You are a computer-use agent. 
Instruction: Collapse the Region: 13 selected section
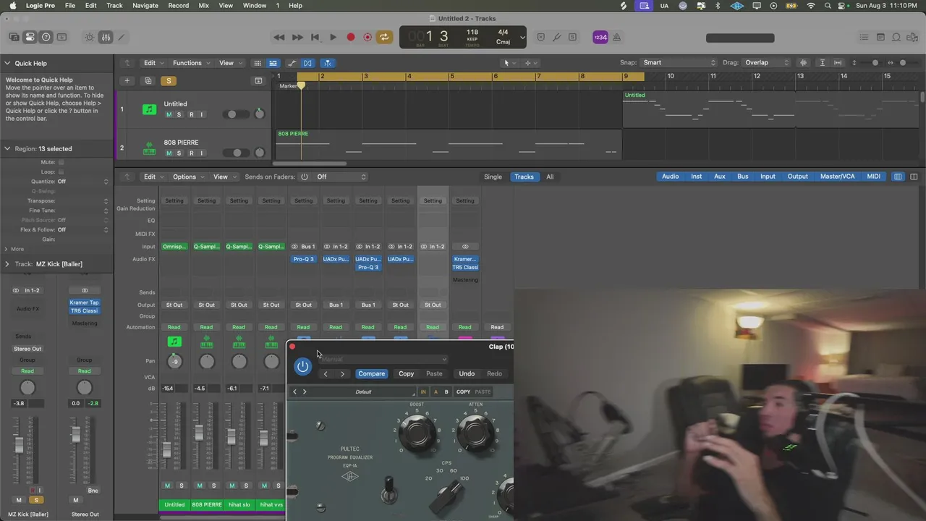click(7, 148)
